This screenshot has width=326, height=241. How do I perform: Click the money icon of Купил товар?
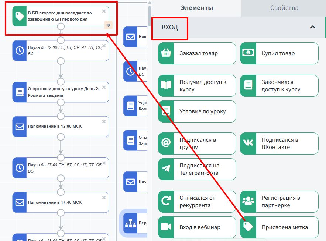[248, 53]
